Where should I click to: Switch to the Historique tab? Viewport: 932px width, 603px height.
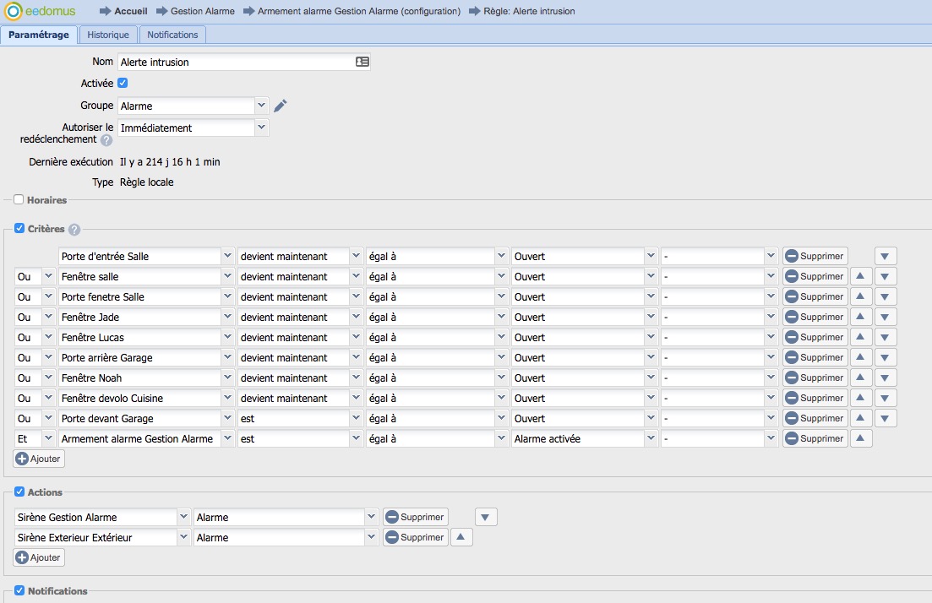[108, 35]
